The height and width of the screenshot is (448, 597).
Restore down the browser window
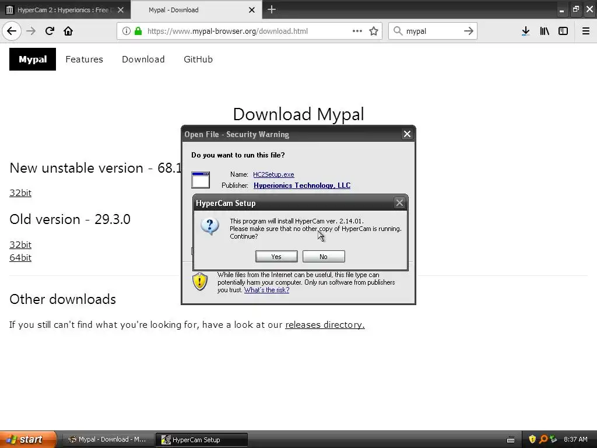[x=575, y=9]
